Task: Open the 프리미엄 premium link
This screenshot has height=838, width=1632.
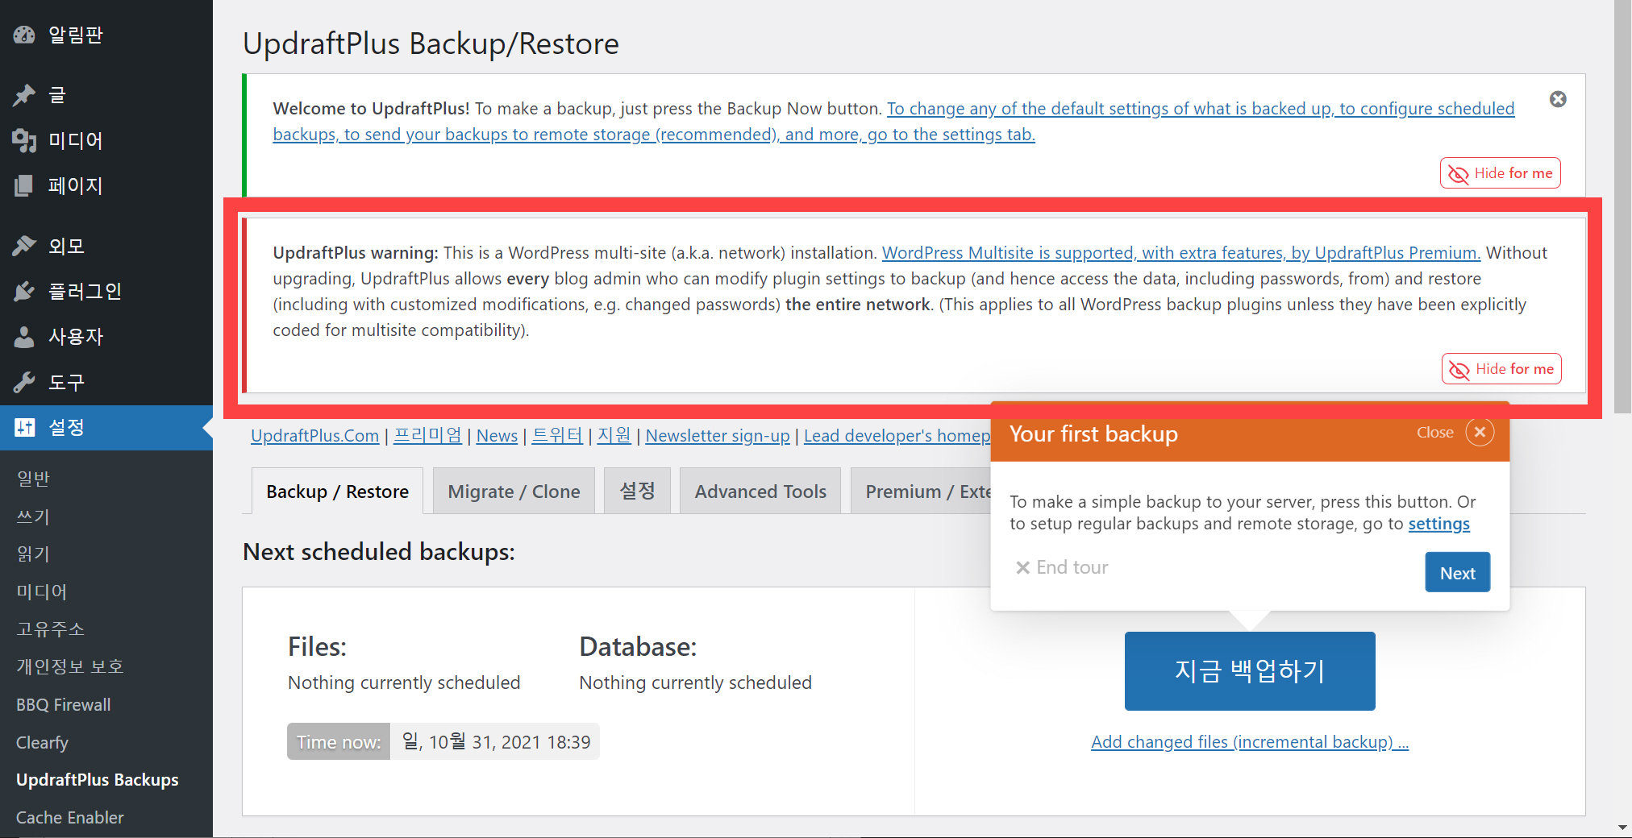Action: [x=427, y=436]
